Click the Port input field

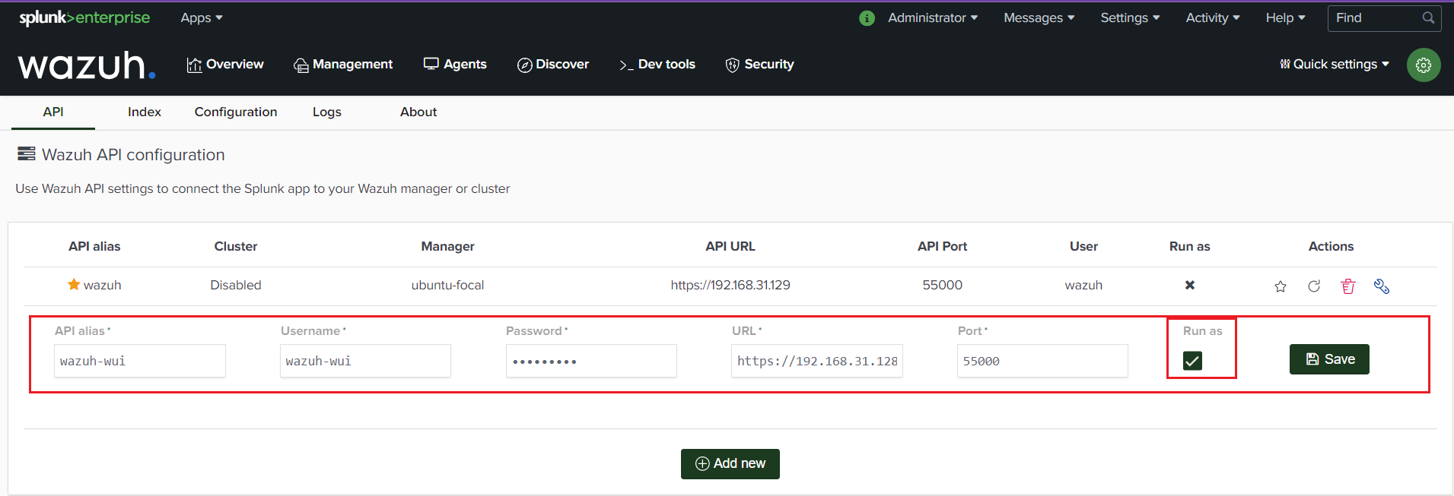1042,361
